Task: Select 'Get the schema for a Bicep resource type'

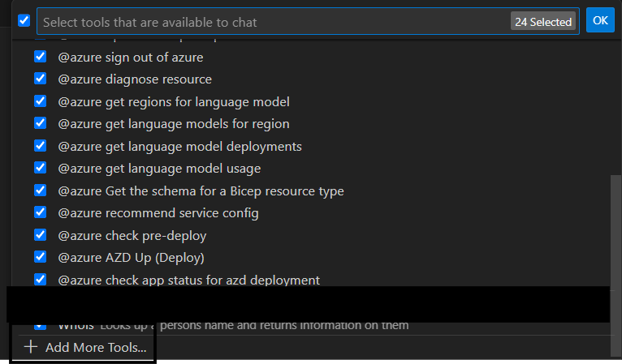Action: [x=225, y=191]
